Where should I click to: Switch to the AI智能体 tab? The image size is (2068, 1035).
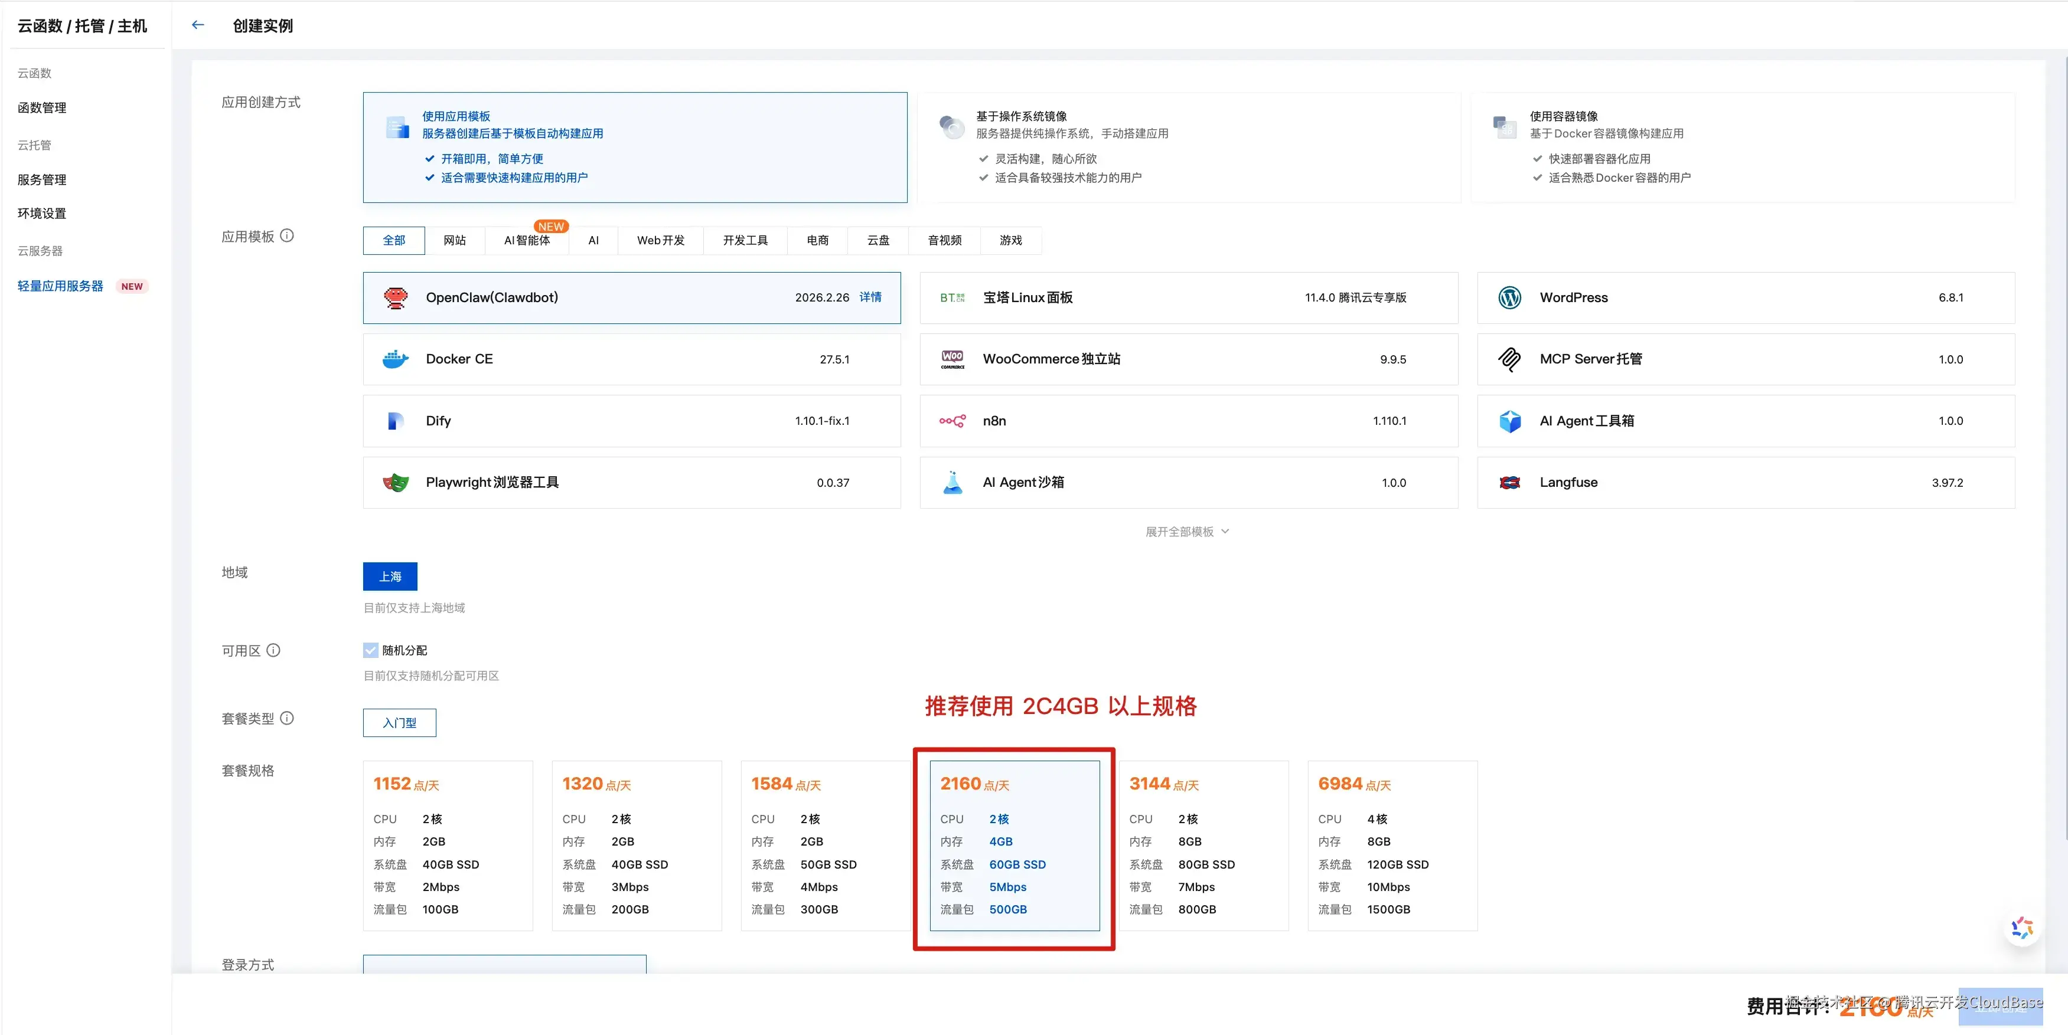pos(527,240)
